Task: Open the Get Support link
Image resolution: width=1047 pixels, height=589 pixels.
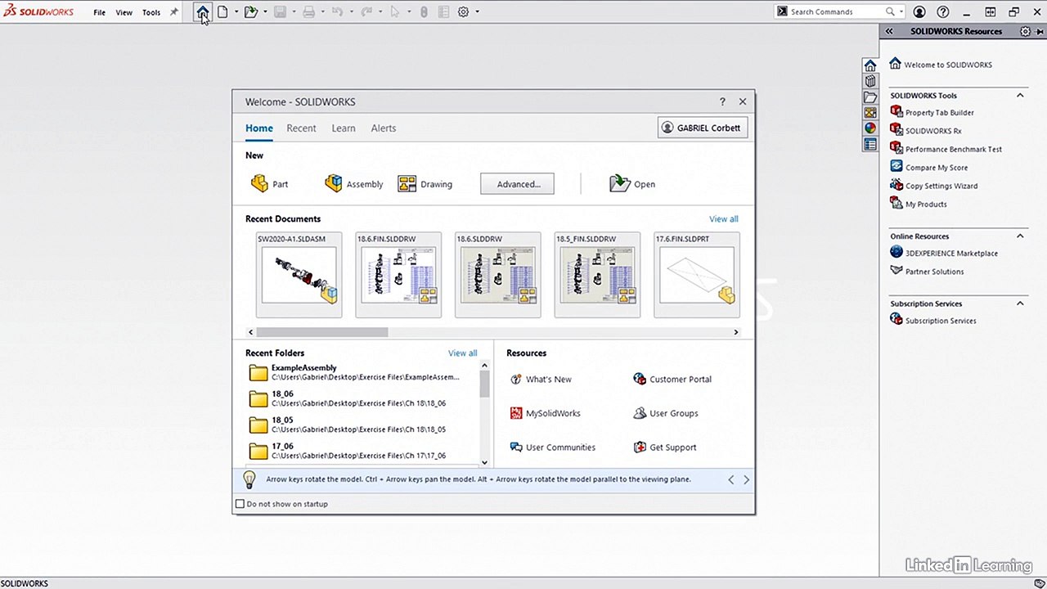Action: click(665, 447)
